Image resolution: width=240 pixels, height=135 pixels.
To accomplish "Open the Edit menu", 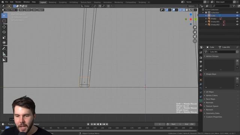I will click(12, 2).
